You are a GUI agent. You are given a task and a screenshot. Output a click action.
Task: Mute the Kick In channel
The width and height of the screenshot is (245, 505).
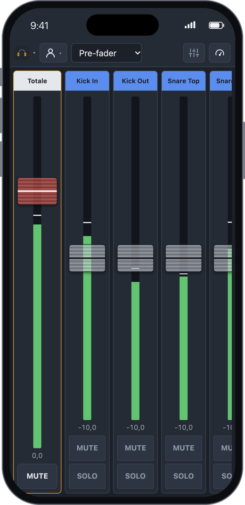point(87,448)
